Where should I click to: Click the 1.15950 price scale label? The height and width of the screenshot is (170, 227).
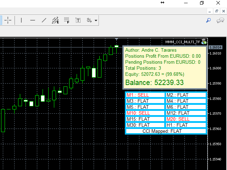pyautogui.click(x=215, y=144)
